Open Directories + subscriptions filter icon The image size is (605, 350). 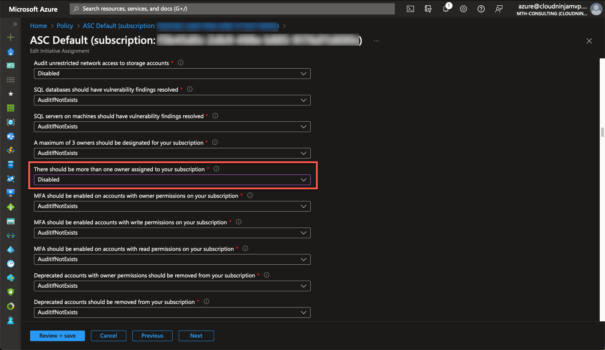(x=428, y=9)
